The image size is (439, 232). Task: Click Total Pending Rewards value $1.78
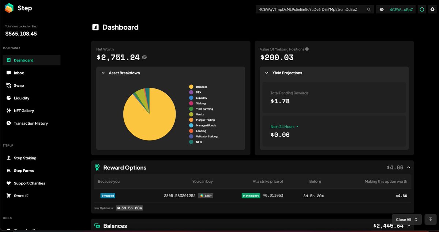point(280,101)
